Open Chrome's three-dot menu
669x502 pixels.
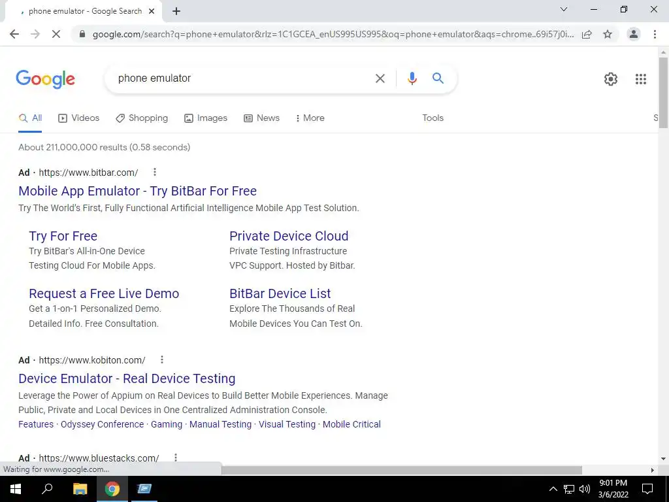[655, 34]
